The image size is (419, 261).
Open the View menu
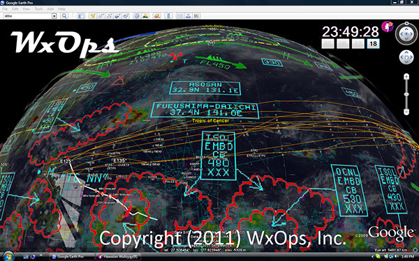[x=27, y=9]
